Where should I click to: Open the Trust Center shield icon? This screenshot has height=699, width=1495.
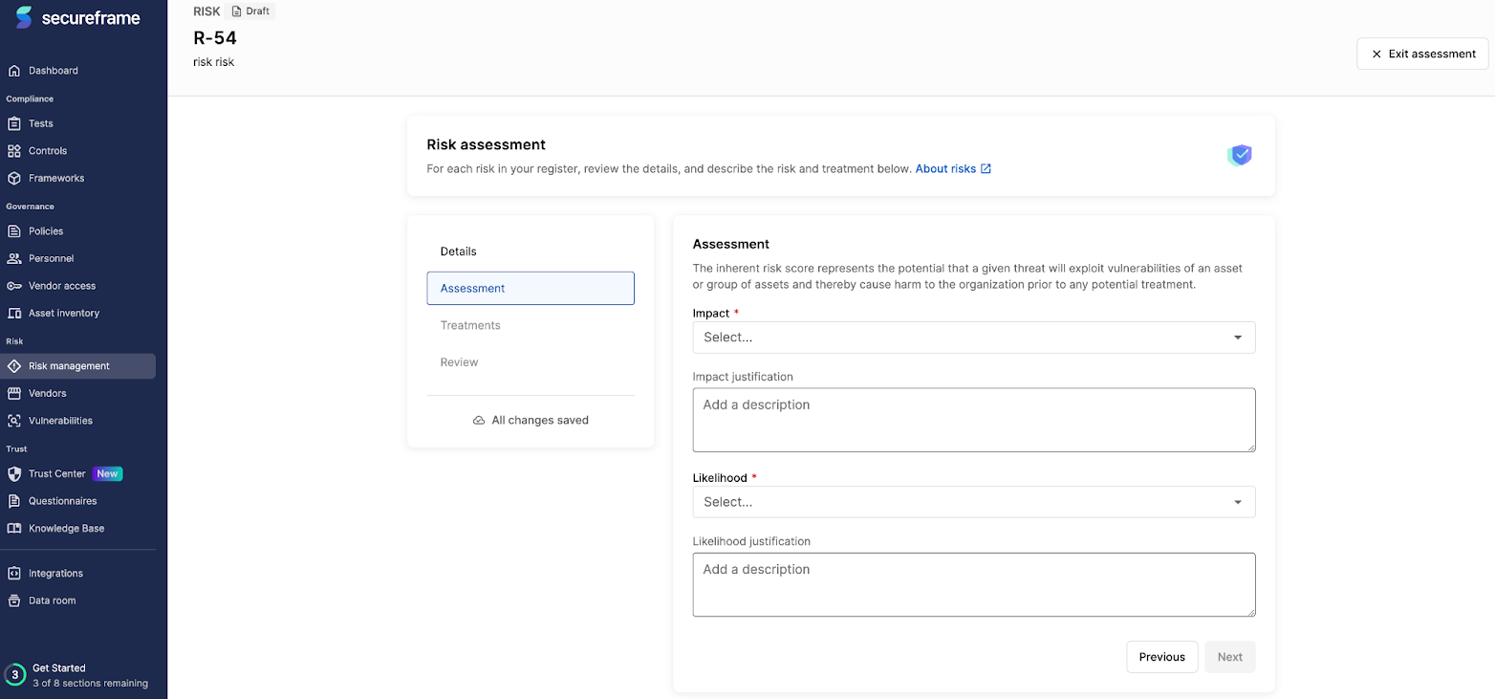tap(14, 473)
